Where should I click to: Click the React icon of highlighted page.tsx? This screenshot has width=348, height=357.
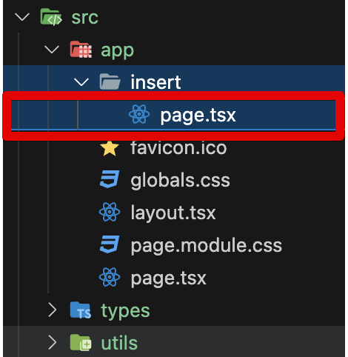[139, 114]
